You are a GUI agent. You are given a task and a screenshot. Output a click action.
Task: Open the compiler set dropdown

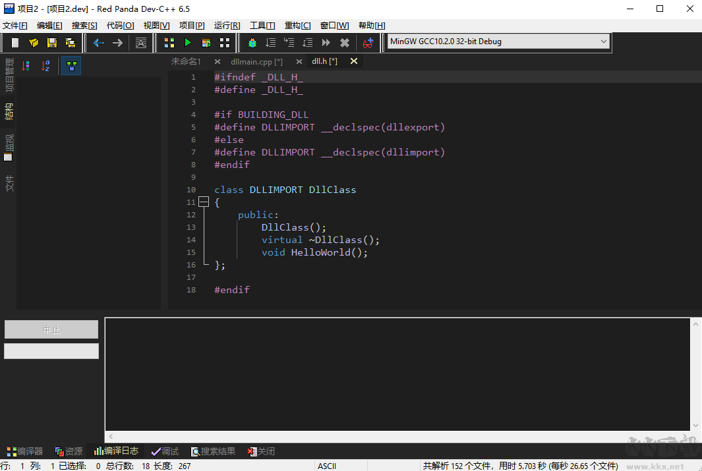603,41
